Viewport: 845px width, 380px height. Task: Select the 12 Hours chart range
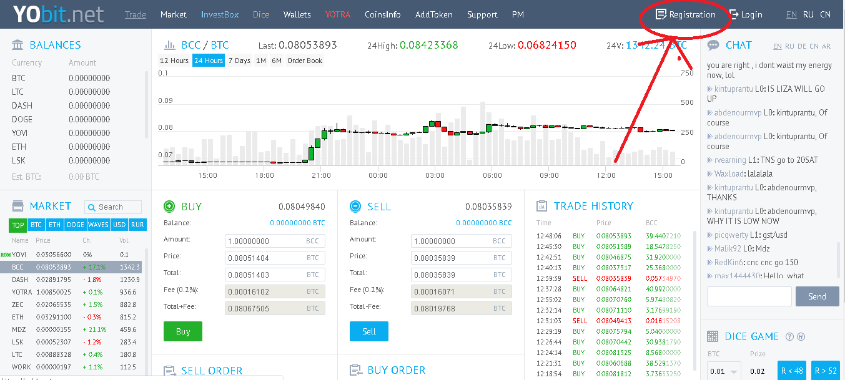(x=174, y=61)
